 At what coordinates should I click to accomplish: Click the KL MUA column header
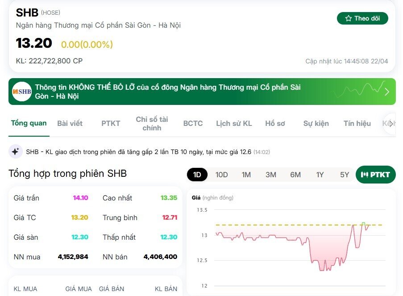coord(25,289)
